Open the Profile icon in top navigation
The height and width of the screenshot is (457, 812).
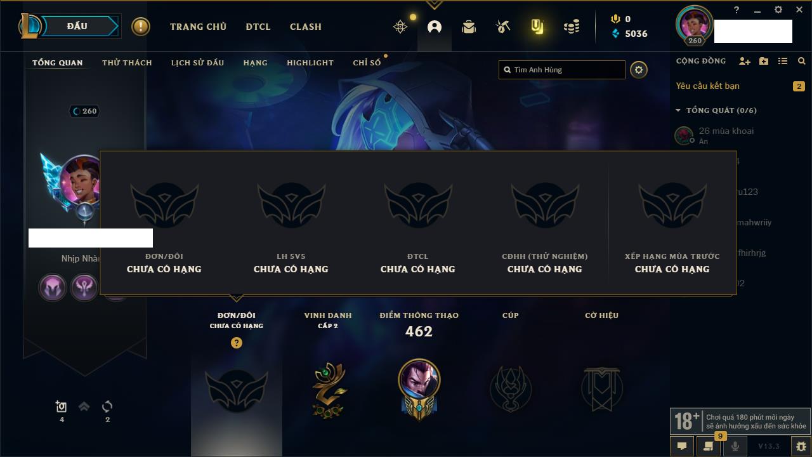pyautogui.click(x=435, y=27)
